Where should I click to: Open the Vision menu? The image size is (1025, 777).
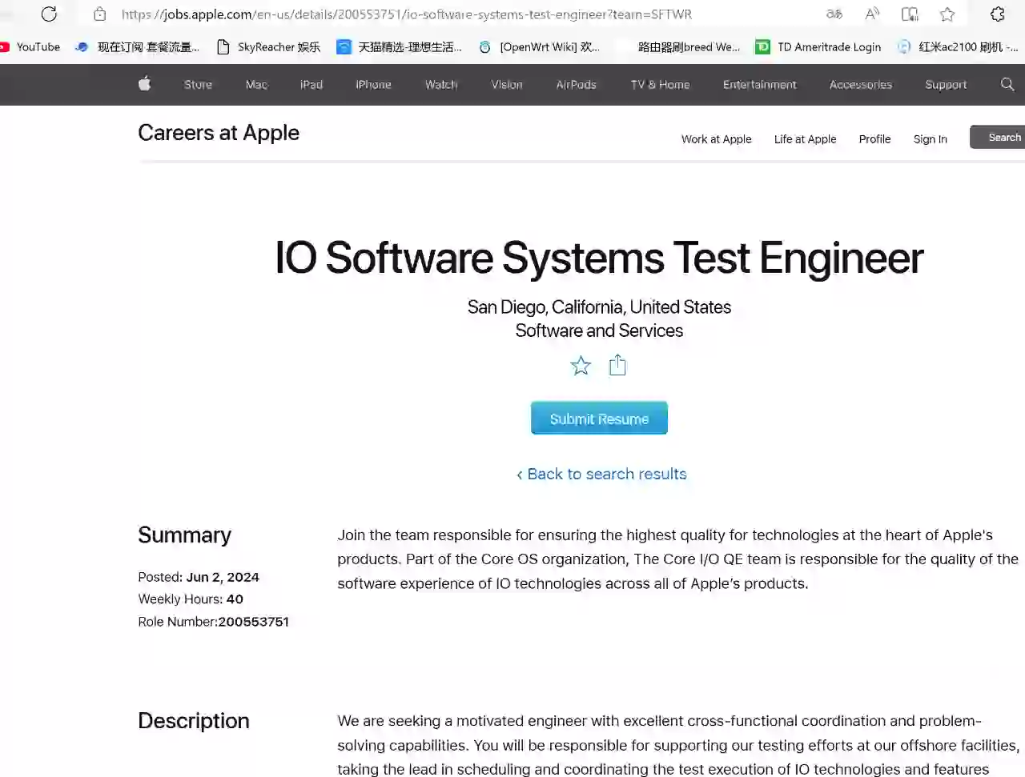pos(507,84)
